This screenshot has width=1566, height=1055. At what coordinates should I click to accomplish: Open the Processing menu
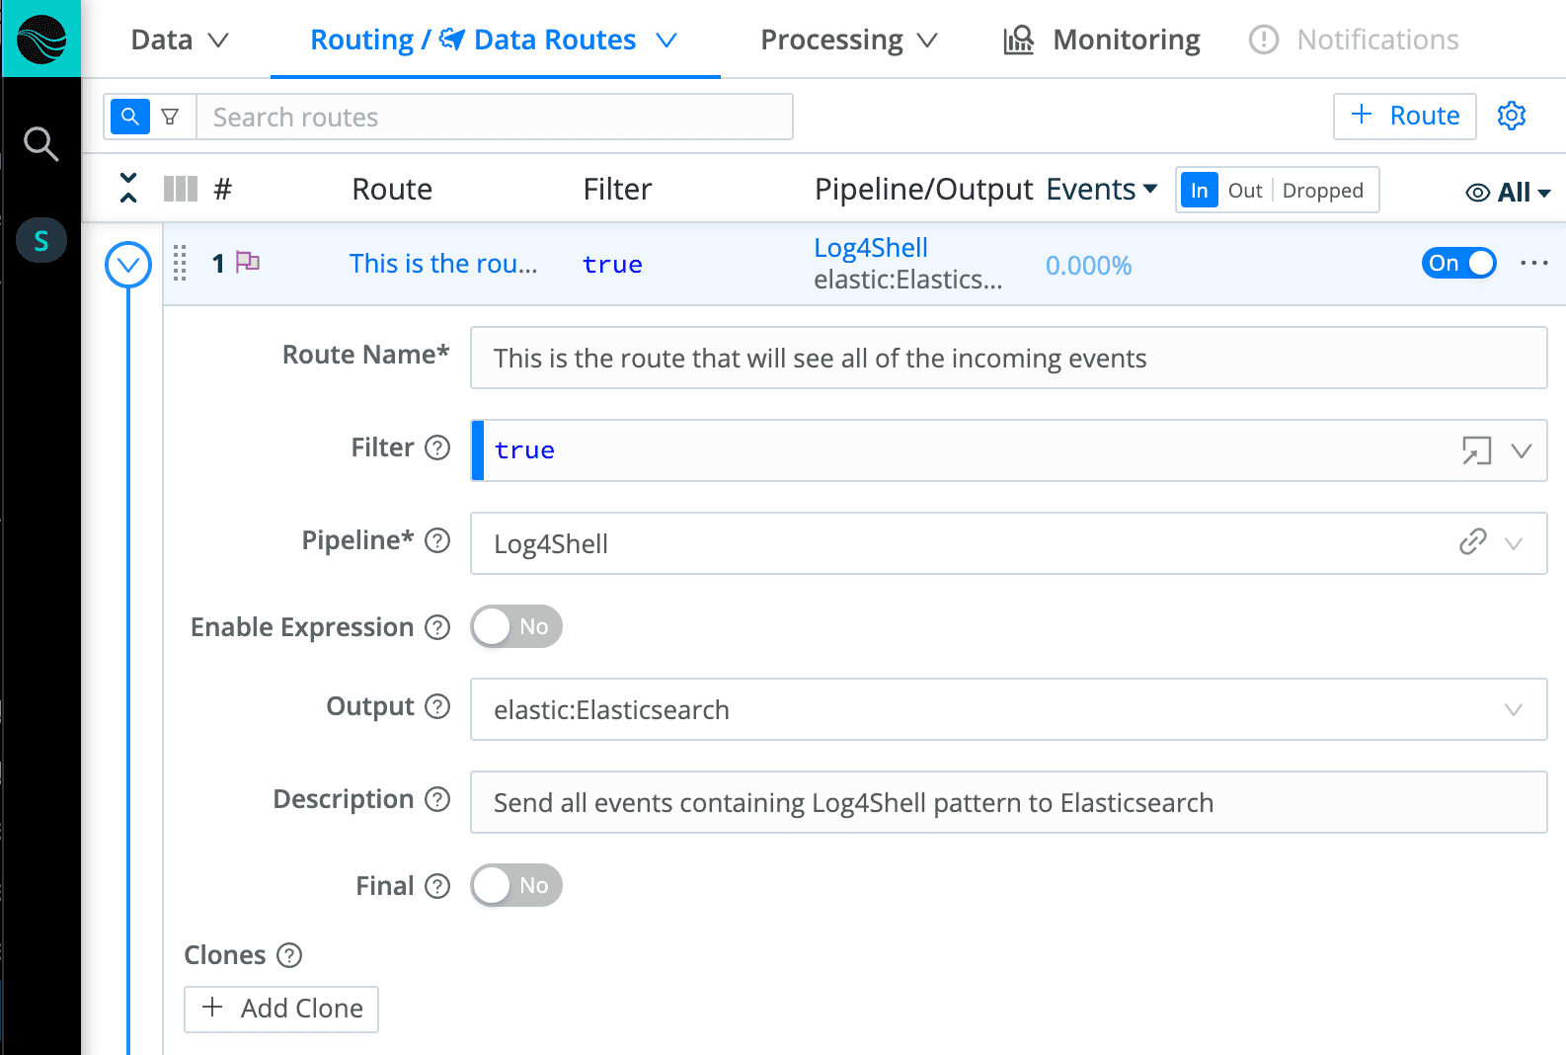click(847, 40)
